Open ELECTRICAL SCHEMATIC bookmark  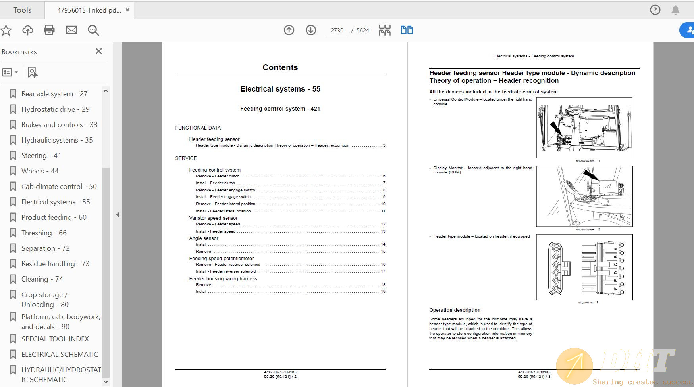60,355
